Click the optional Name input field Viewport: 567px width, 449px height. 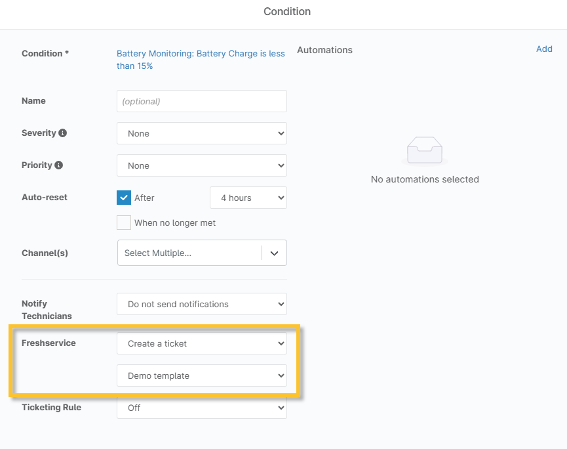point(201,101)
